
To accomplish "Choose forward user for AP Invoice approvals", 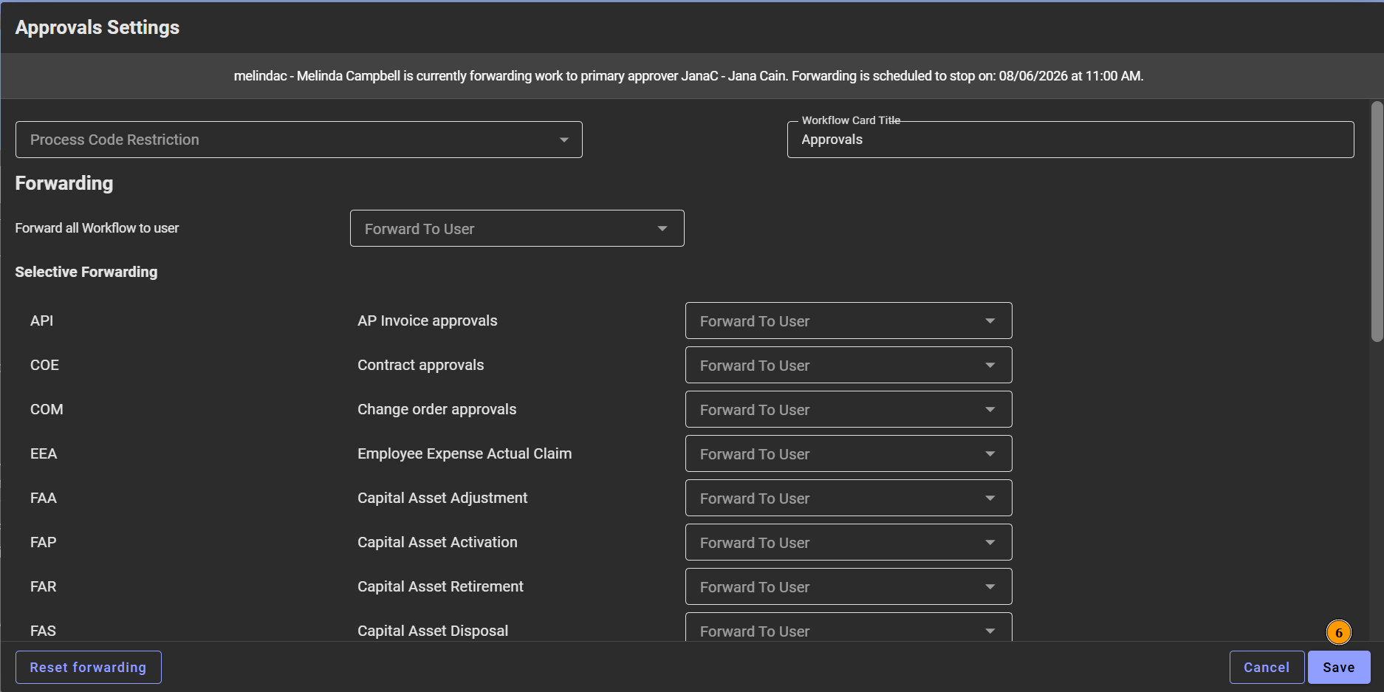I will [849, 321].
